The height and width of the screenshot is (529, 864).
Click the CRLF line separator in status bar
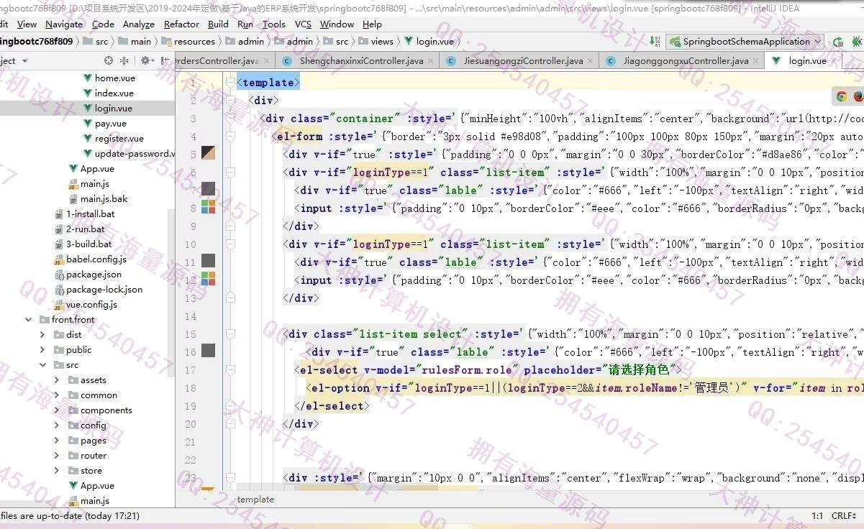[844, 516]
